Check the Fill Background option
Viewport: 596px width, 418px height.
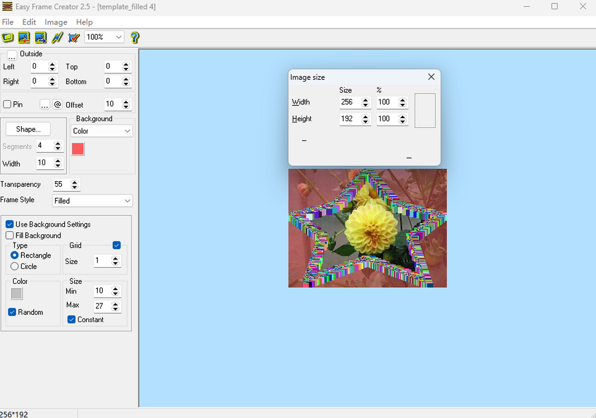pos(9,235)
